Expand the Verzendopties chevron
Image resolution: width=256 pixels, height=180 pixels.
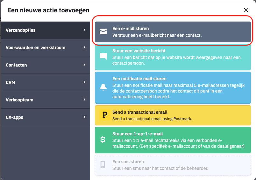click(84, 30)
